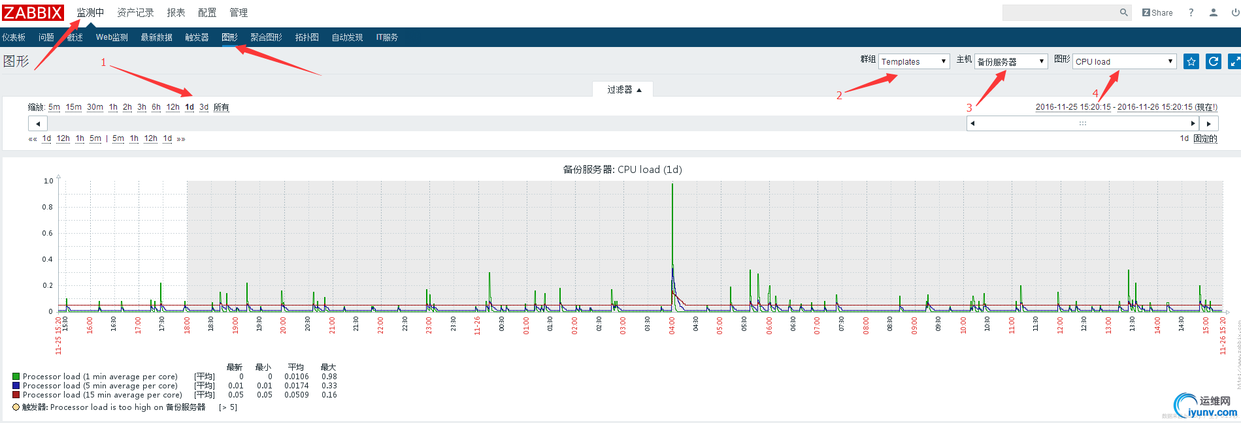
Task: Click green Processor load 1 min legend swatch
Action: [16, 377]
